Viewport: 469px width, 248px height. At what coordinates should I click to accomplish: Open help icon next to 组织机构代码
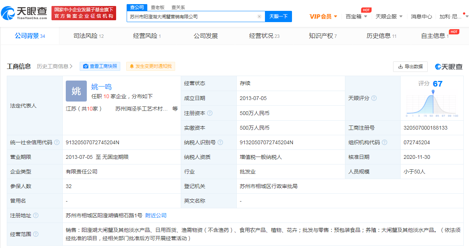(x=385, y=142)
